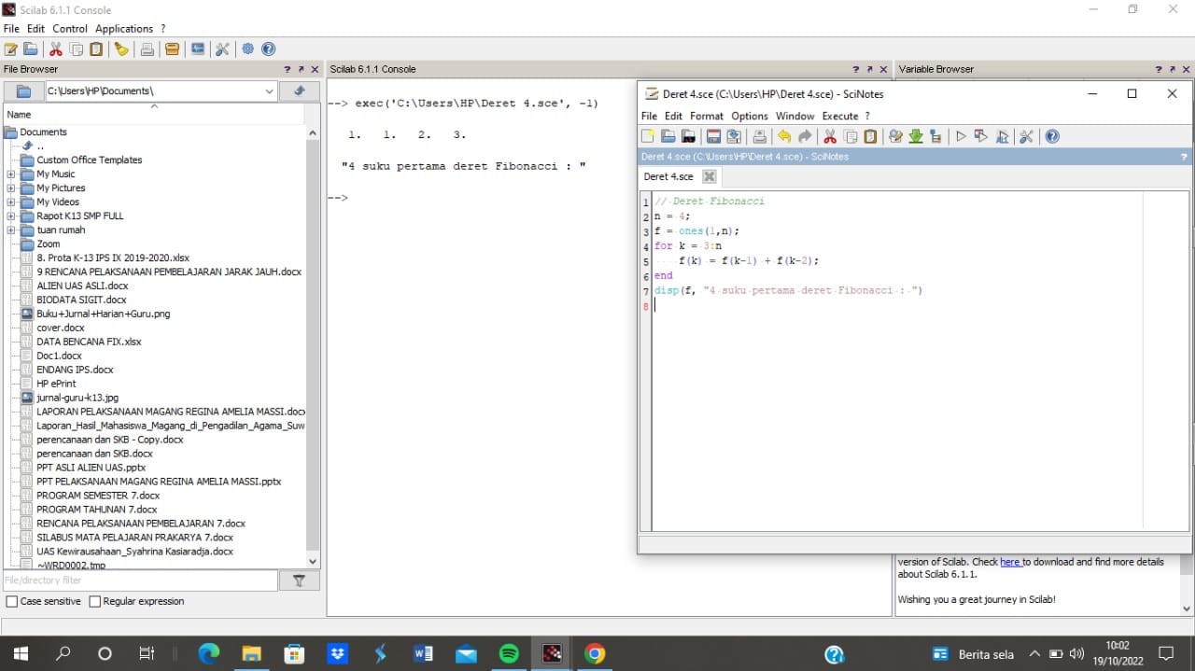Open Scilab demonstrations gear icon
Image resolution: width=1195 pixels, height=671 pixels.
pos(247,49)
